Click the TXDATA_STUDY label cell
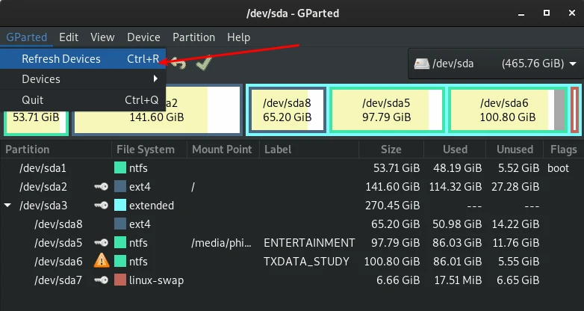This screenshot has width=584, height=311. coord(306,262)
